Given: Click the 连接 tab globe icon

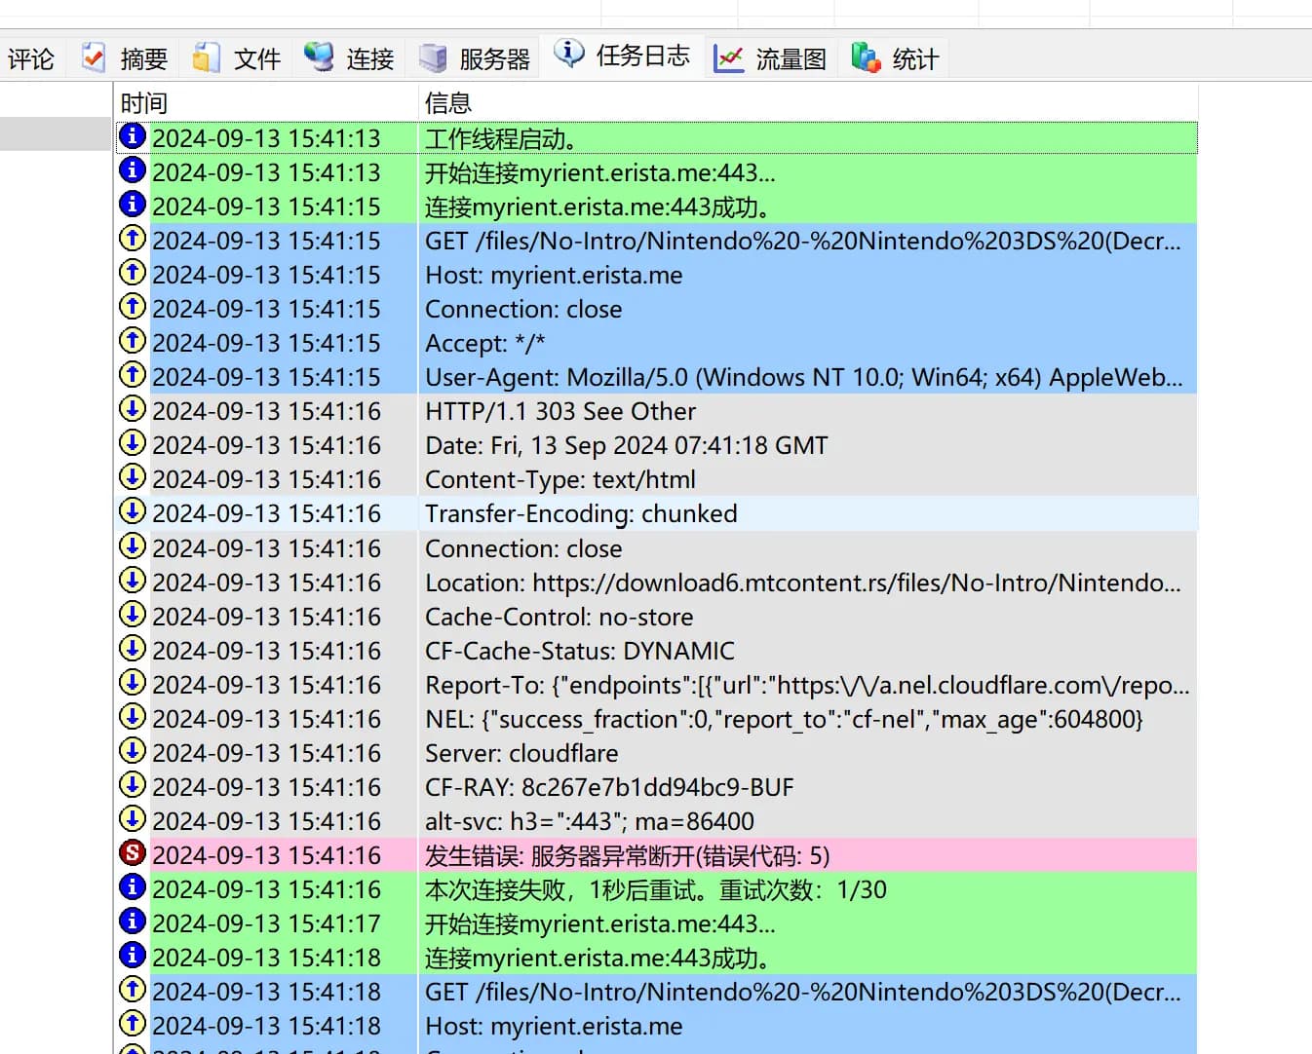Looking at the screenshot, I should [x=319, y=57].
